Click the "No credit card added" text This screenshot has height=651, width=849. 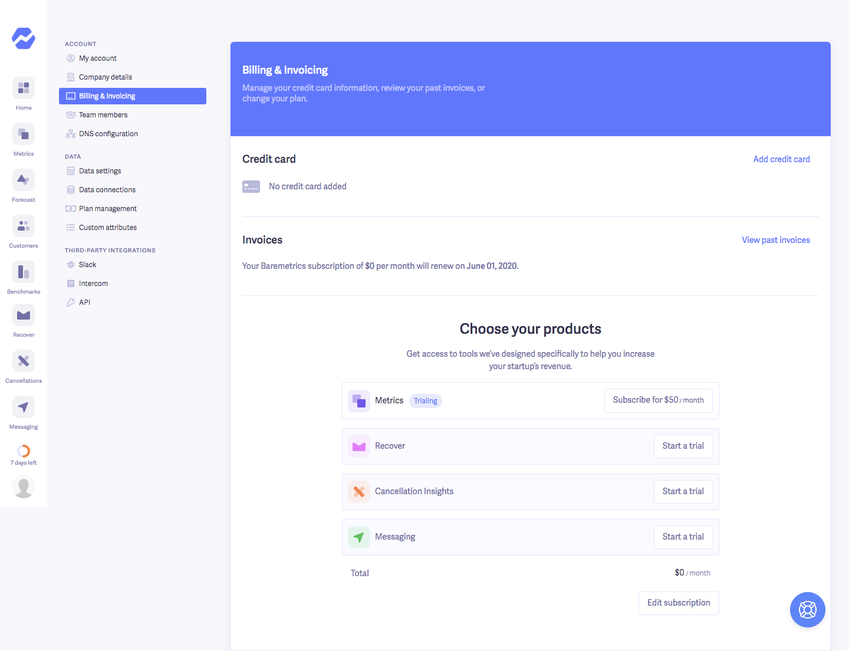tap(308, 186)
